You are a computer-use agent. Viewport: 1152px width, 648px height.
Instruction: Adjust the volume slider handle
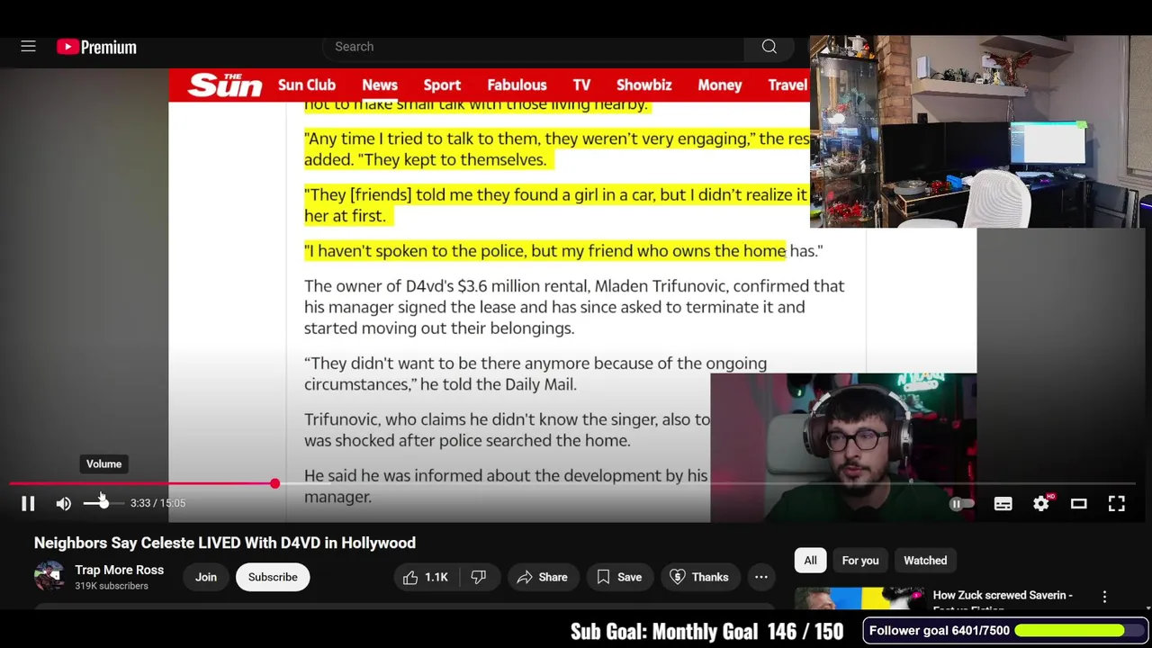click(103, 503)
